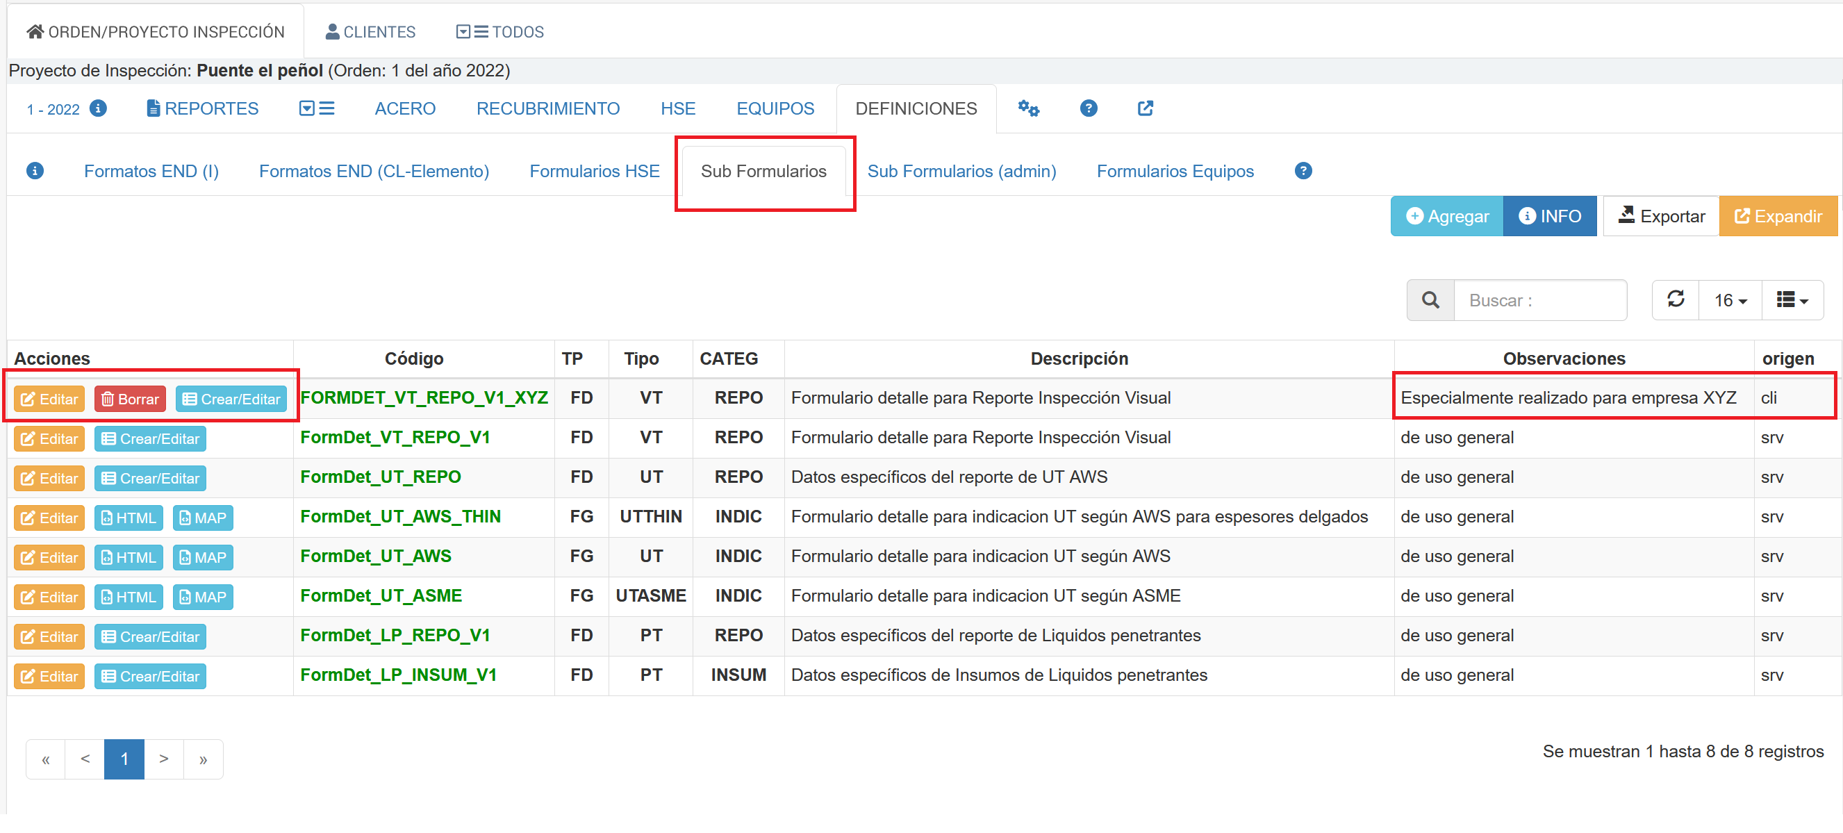Click the question mark help icon beside DEFINICIONES
1843x833 pixels.
coord(1088,109)
